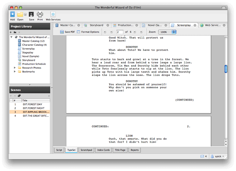Viewport: 236px width, 171px height.
Task: Switch to the Storyboard tab
Action: click(x=96, y=25)
